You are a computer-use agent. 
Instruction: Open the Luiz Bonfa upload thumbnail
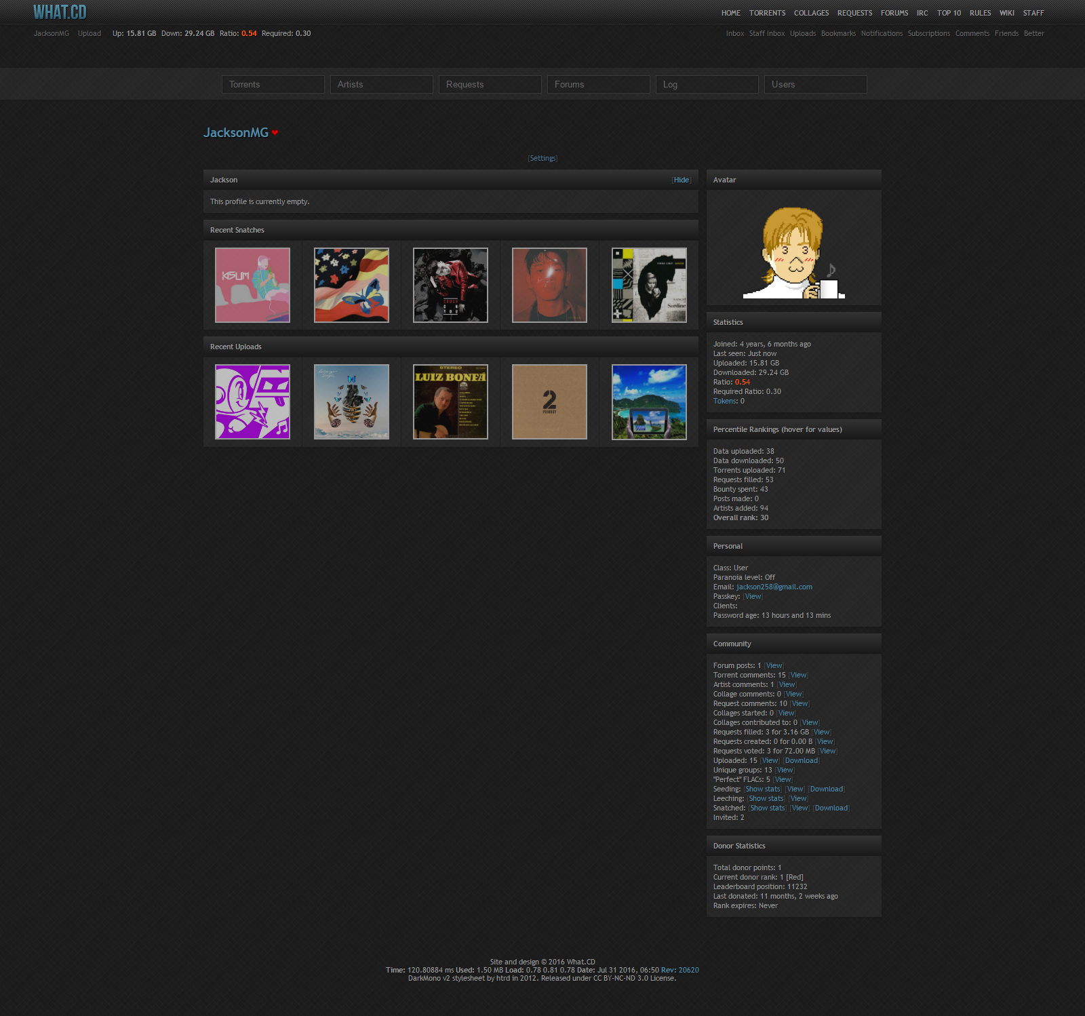tap(450, 402)
